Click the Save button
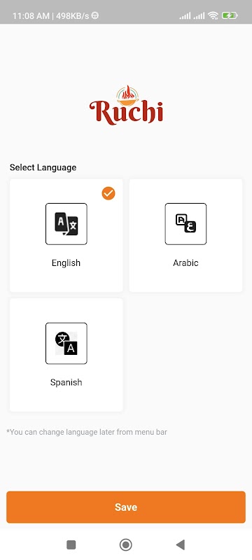Image resolution: width=252 pixels, height=560 pixels. (x=126, y=507)
